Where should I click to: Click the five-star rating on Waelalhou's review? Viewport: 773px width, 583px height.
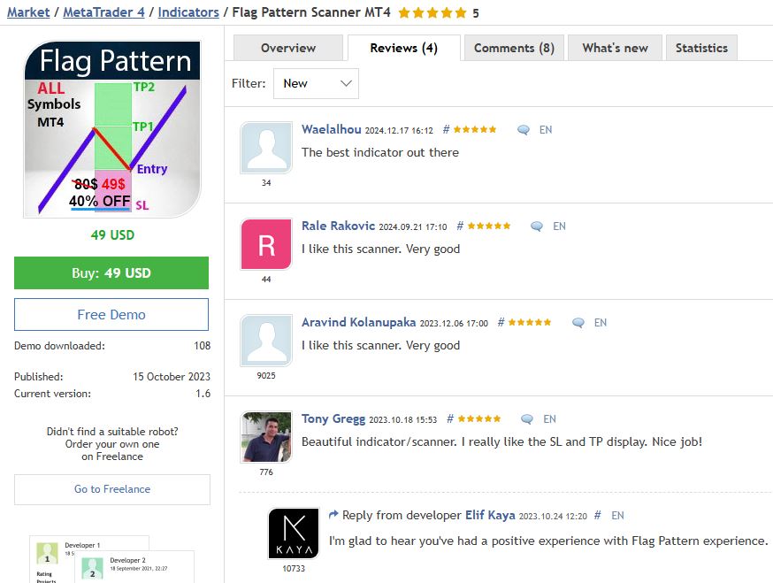click(x=475, y=129)
